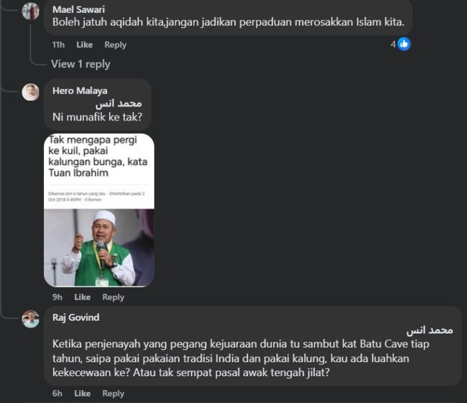This screenshot has width=467, height=403.
Task: Click the blue thumbs-up reaction icon
Action: tap(404, 44)
